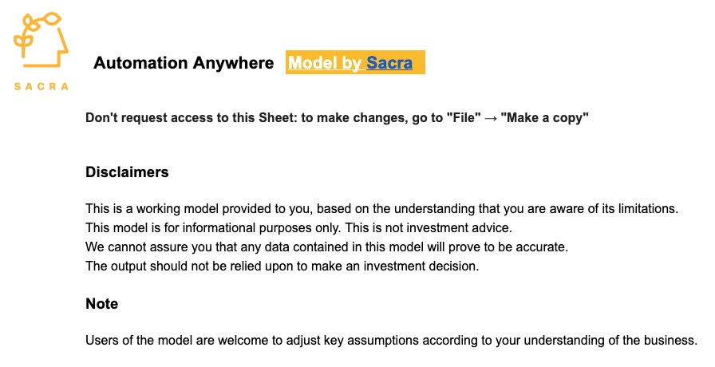
Task: Select the "Users of the model" sentence
Action: pos(391,341)
